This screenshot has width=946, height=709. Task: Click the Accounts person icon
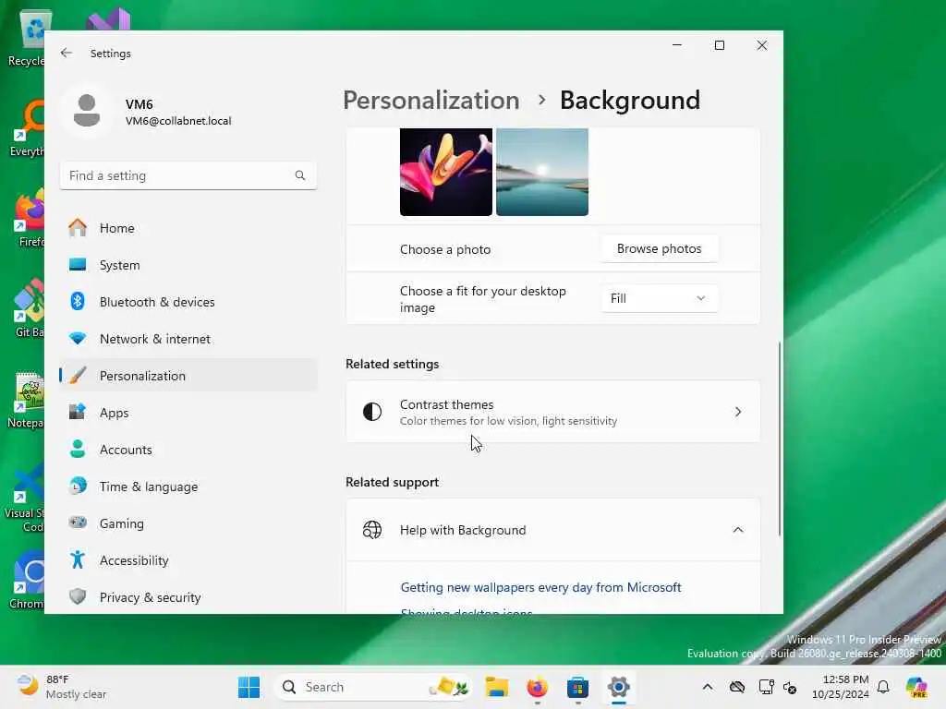tap(78, 450)
